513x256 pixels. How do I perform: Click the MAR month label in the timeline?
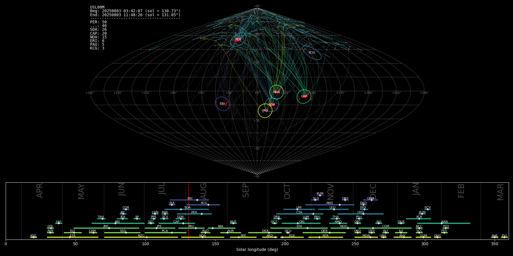pos(500,192)
